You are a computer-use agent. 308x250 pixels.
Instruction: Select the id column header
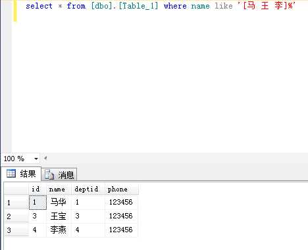38,189
